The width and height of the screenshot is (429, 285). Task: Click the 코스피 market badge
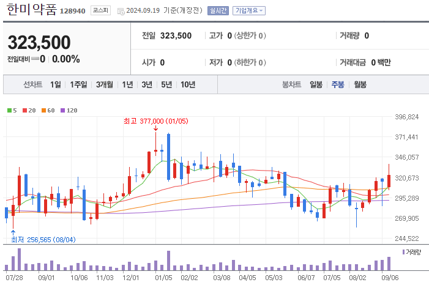pyautogui.click(x=101, y=10)
